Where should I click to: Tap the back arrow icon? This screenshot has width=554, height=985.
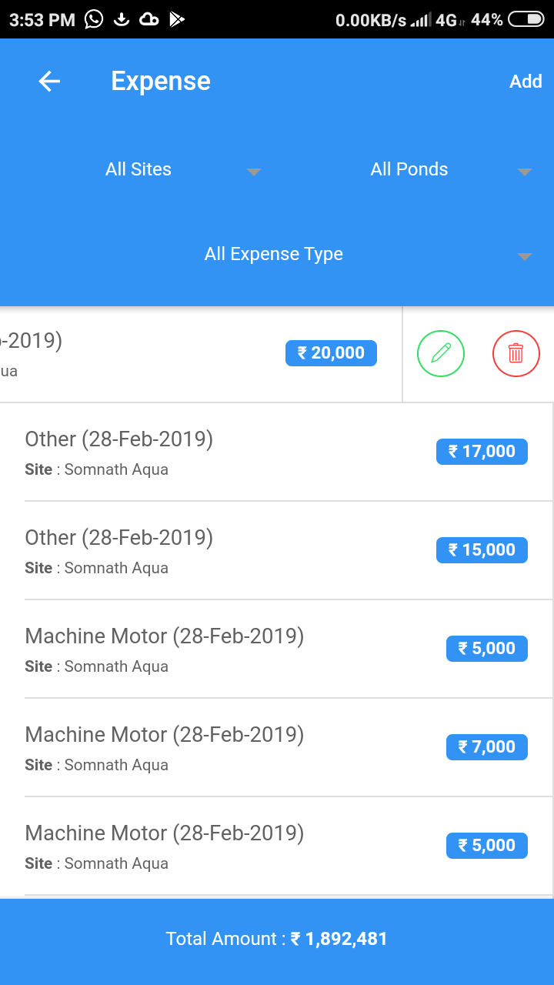pos(49,82)
